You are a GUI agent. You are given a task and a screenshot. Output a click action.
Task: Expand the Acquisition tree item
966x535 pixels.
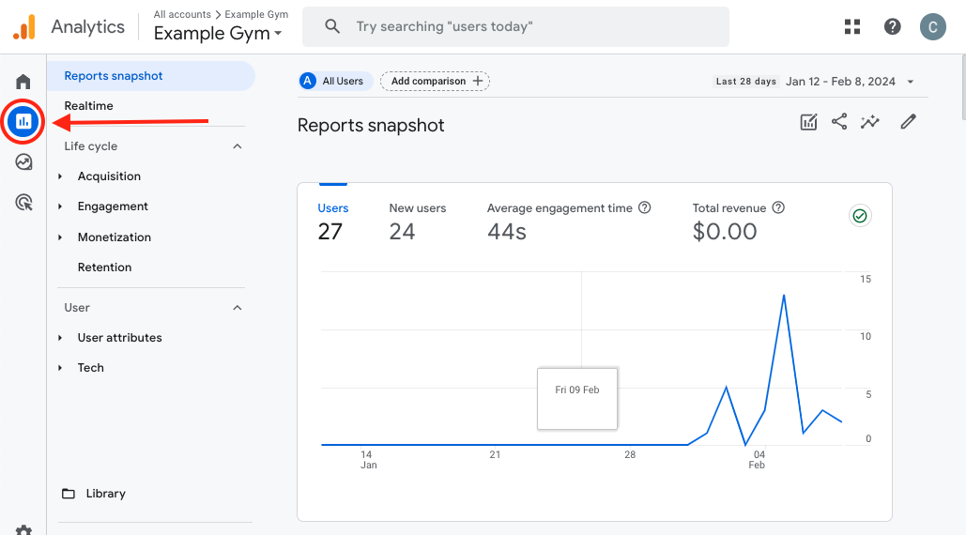tap(60, 176)
